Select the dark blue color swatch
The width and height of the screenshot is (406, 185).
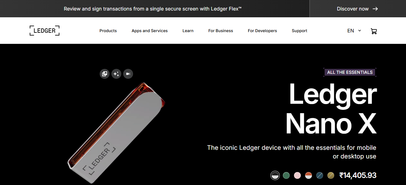click(320, 175)
